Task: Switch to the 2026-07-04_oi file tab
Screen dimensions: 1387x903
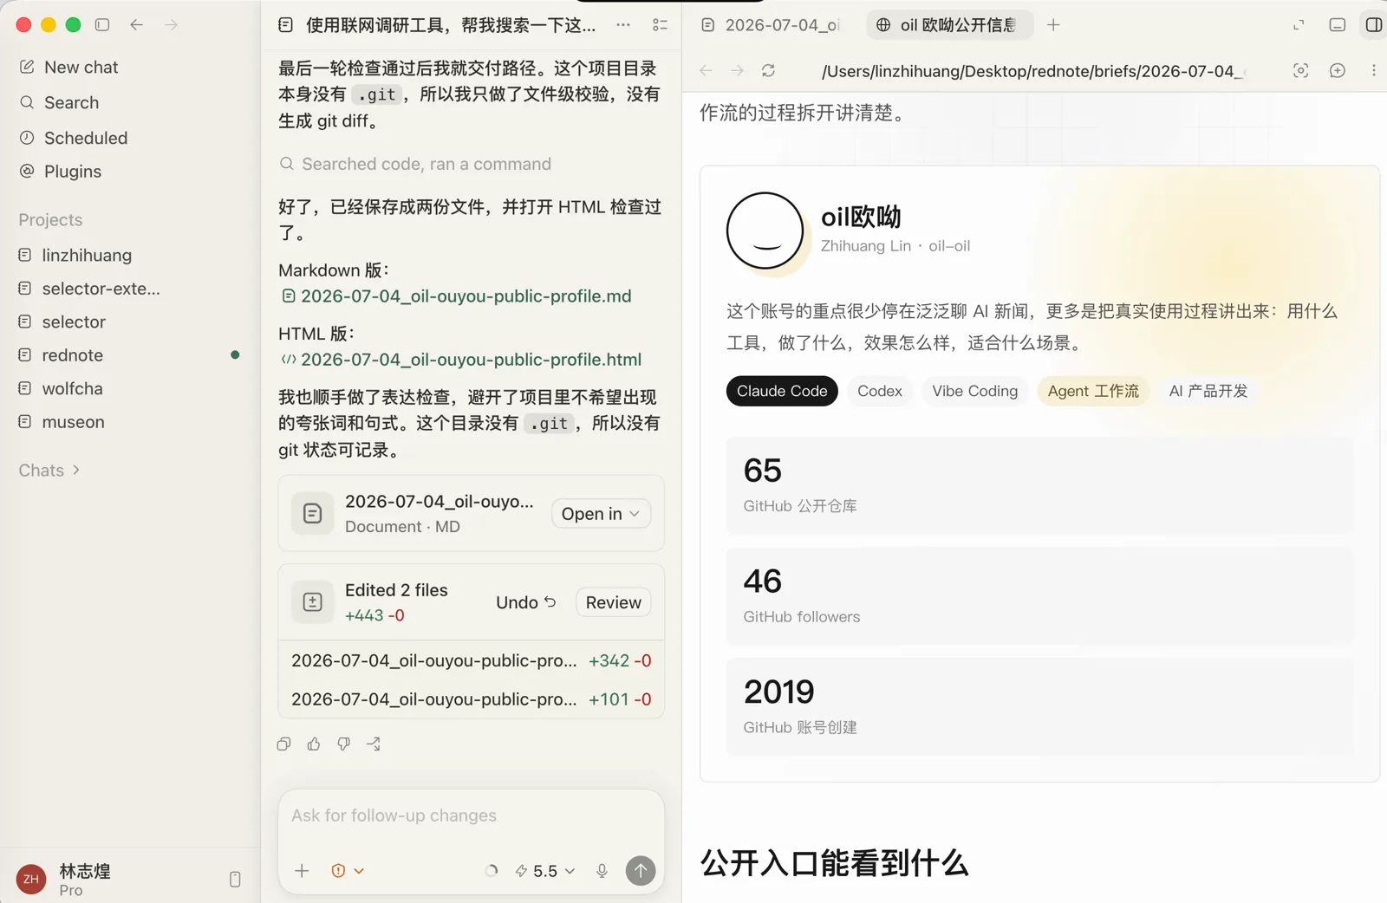Action: [x=771, y=25]
